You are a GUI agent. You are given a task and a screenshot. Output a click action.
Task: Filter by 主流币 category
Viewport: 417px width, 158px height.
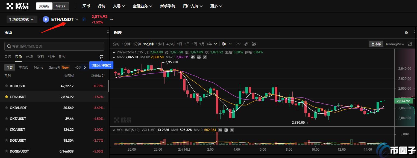point(24,67)
